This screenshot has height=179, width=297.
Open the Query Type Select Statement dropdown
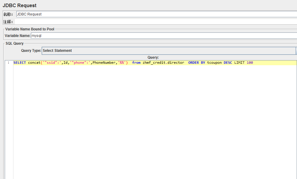pos(169,51)
